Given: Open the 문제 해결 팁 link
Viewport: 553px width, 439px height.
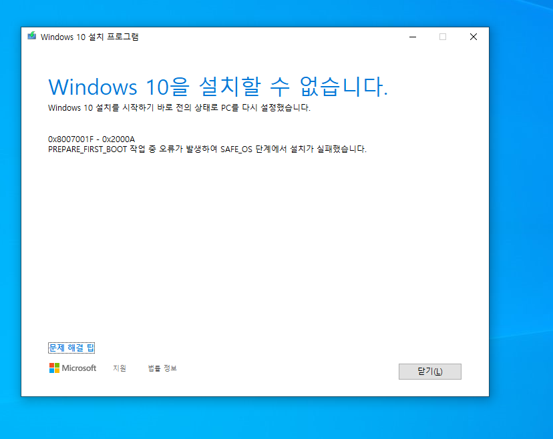Looking at the screenshot, I should 71,348.
